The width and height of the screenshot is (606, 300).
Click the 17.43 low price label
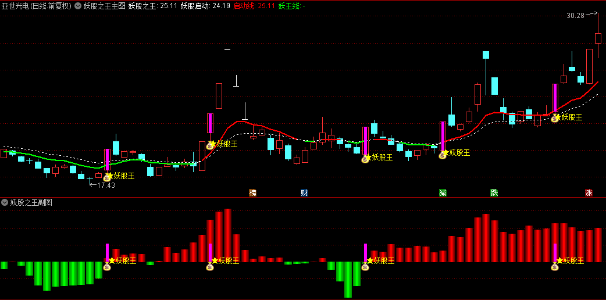pos(106,185)
